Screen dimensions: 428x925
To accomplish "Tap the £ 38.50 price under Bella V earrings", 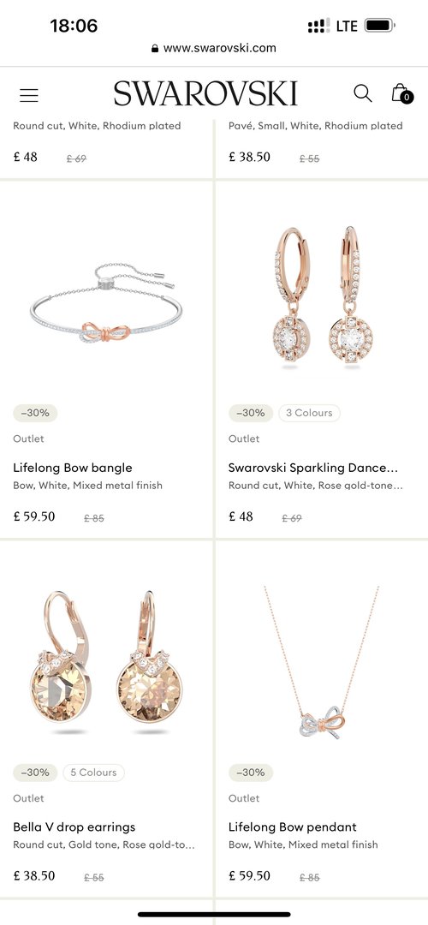I will [x=34, y=876].
